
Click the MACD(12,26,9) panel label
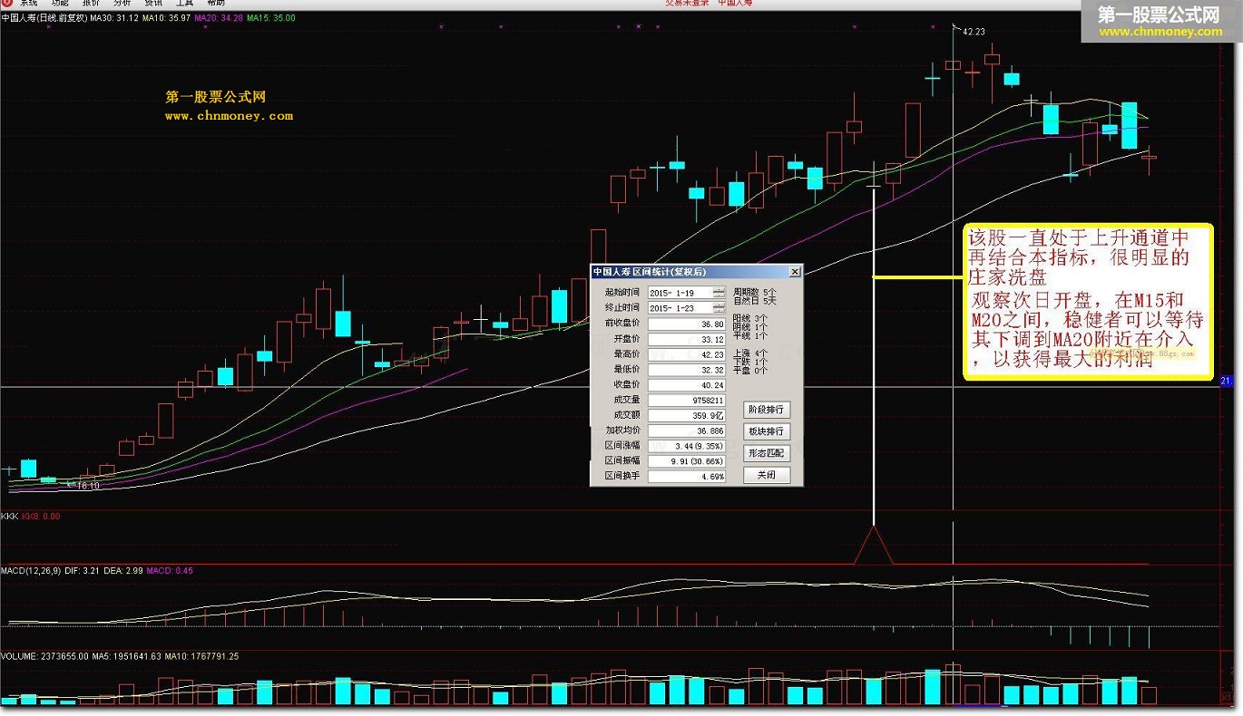tap(33, 571)
